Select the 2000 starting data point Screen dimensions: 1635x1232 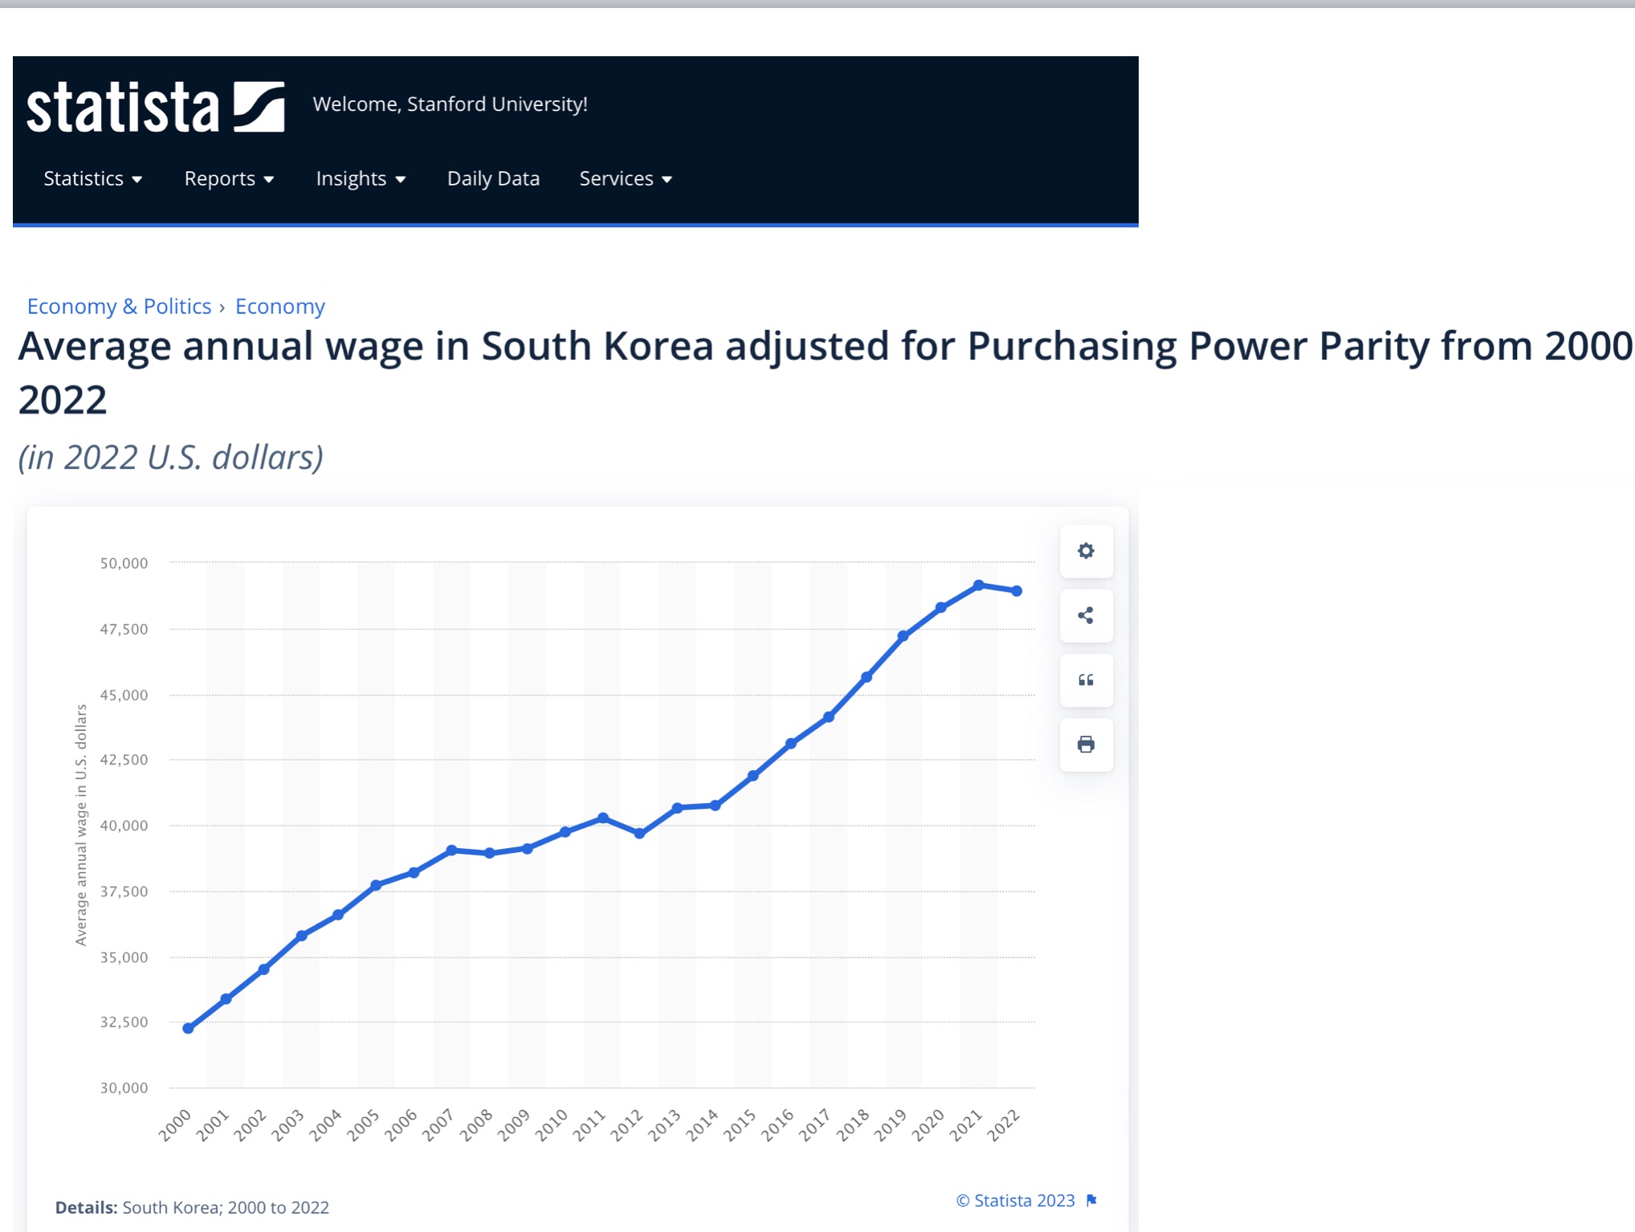click(x=187, y=1027)
